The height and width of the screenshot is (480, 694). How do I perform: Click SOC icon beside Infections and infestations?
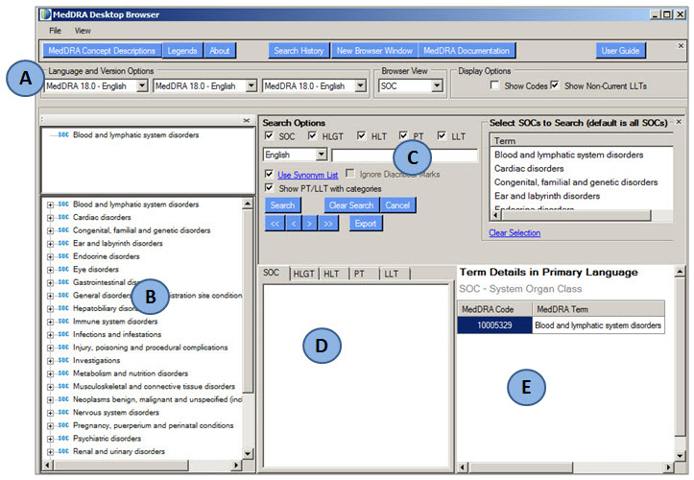click(x=63, y=334)
